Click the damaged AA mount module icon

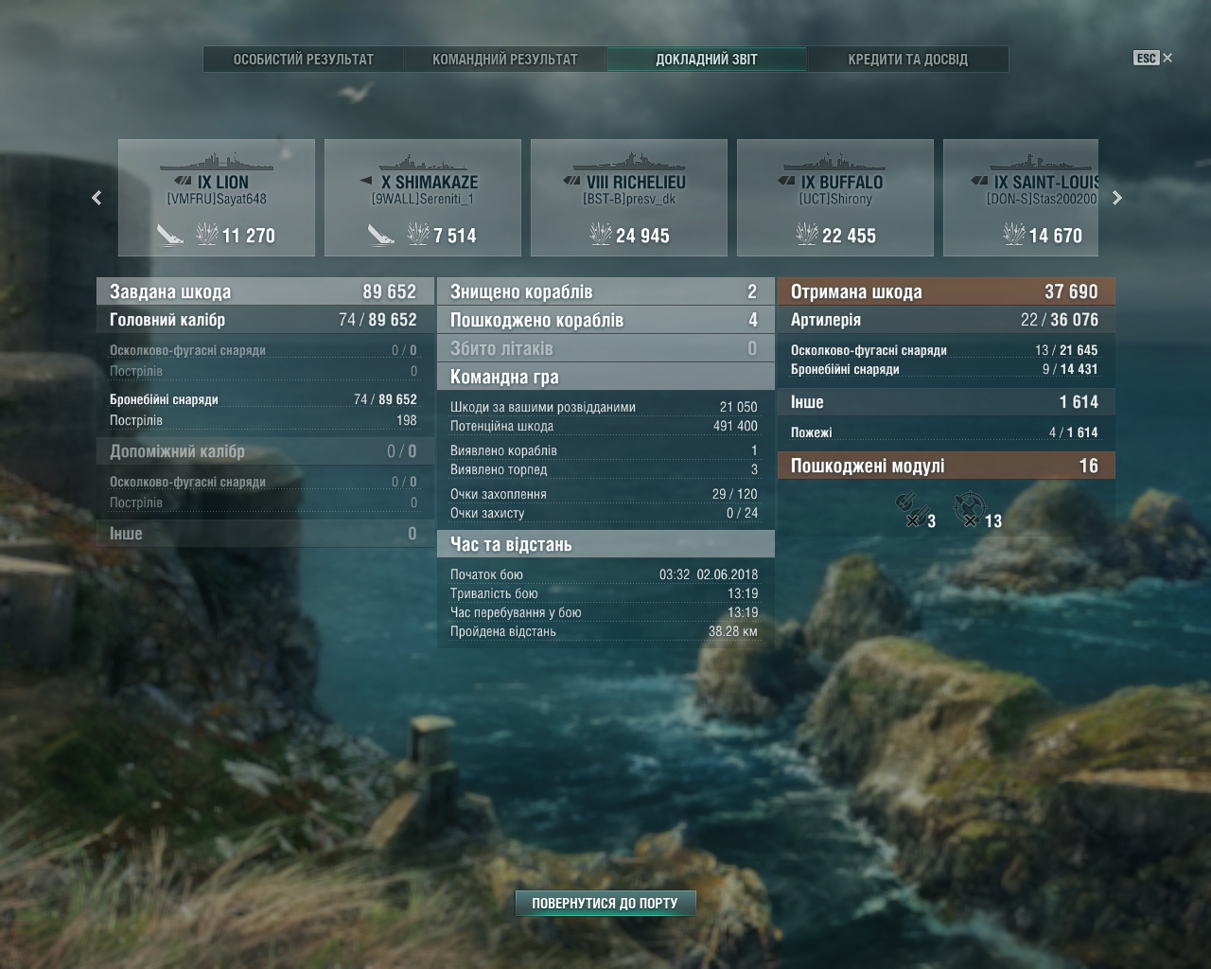[969, 510]
